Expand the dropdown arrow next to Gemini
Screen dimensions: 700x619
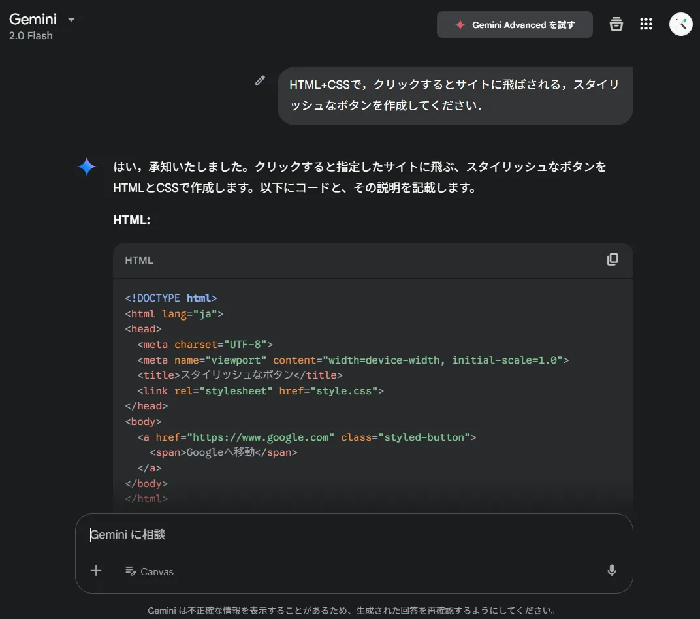(72, 20)
